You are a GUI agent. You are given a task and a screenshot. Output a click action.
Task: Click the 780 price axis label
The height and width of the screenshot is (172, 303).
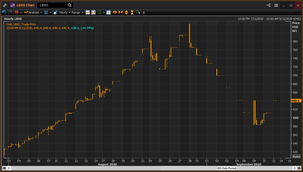click(295, 41)
